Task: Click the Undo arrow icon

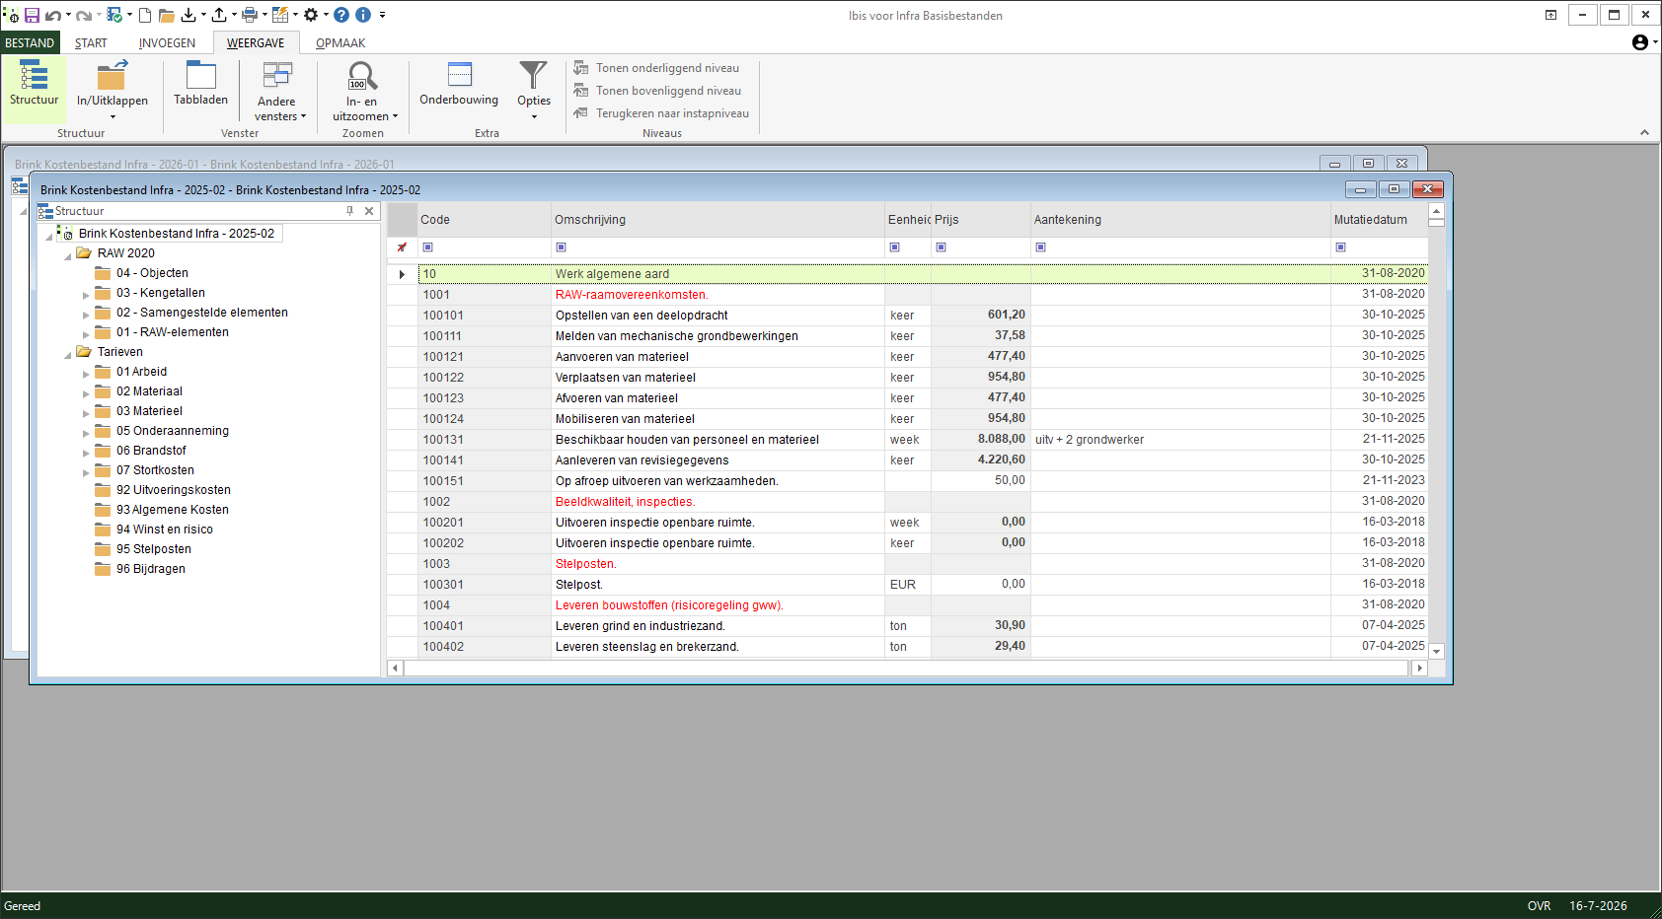Action: click(x=52, y=15)
